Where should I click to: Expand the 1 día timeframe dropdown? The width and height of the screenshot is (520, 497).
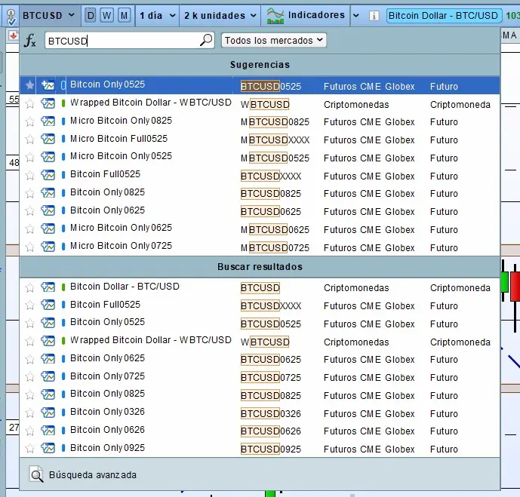[158, 15]
